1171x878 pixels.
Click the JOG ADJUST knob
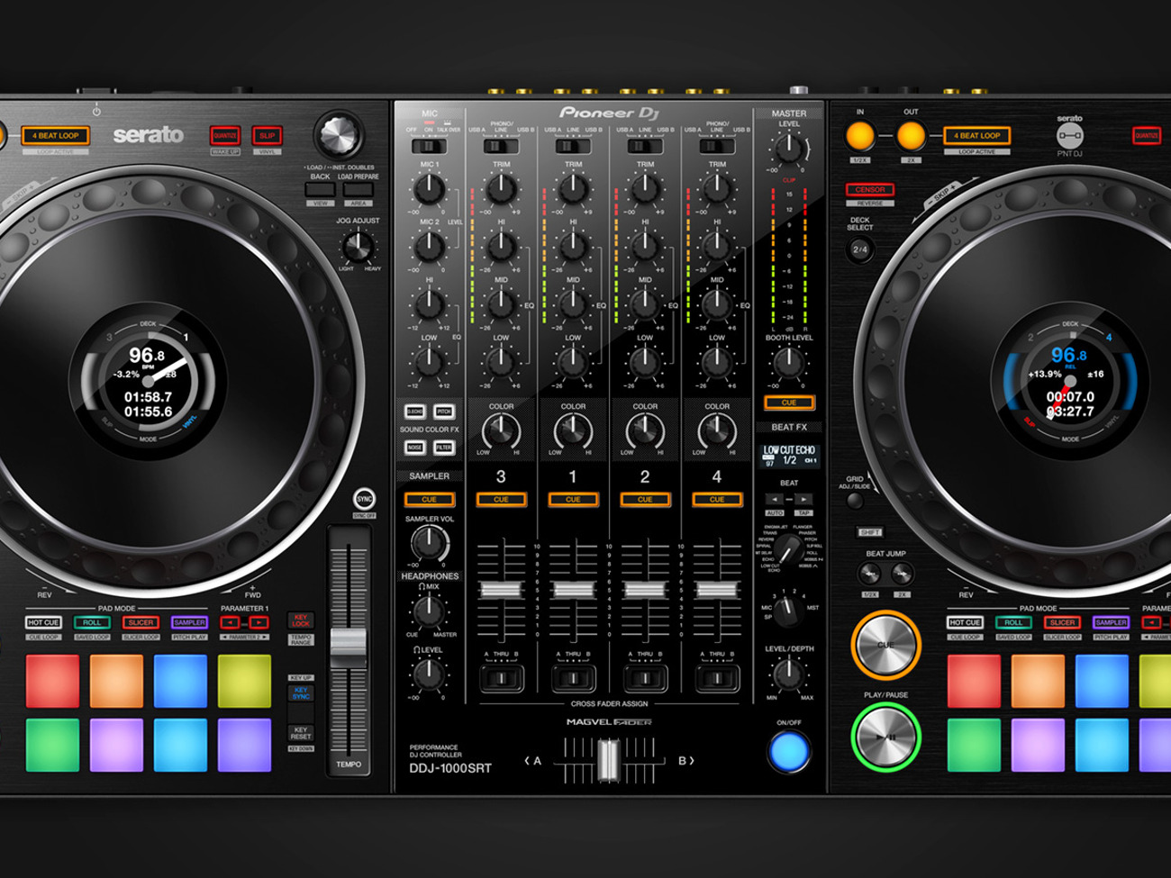coord(358,245)
